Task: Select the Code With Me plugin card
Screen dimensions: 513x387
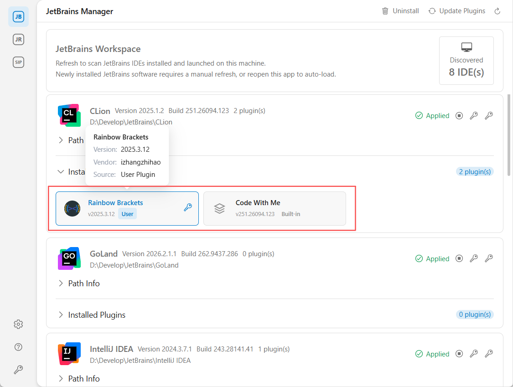Action: [x=275, y=208]
